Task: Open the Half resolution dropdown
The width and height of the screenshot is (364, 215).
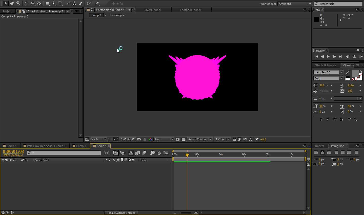Action: point(164,139)
